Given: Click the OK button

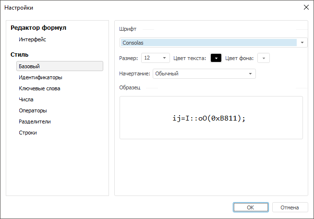Looking at the screenshot, I should pyautogui.click(x=250, y=207).
